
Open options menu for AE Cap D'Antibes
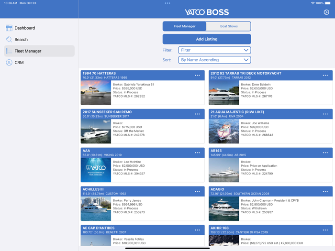coord(197,230)
